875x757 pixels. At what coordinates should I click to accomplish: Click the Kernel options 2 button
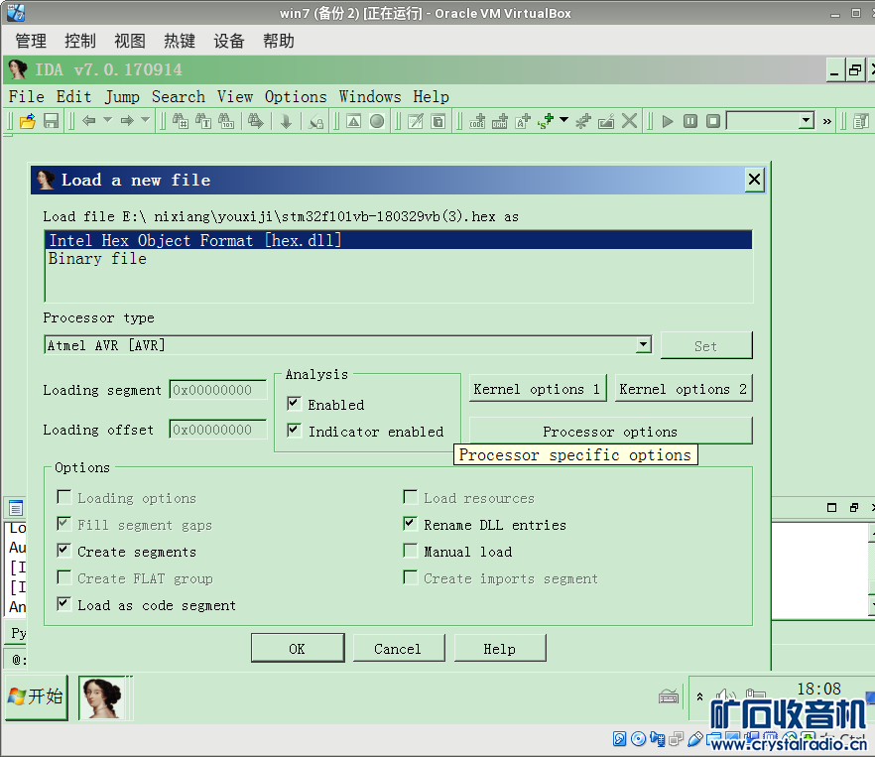[684, 389]
